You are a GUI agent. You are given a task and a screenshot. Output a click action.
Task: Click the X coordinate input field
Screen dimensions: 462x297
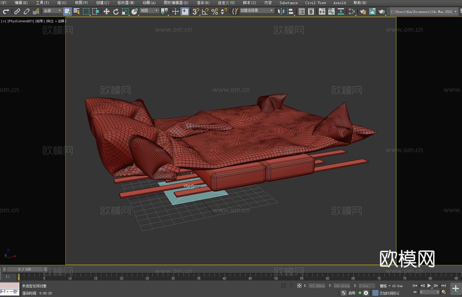pyautogui.click(x=317, y=286)
